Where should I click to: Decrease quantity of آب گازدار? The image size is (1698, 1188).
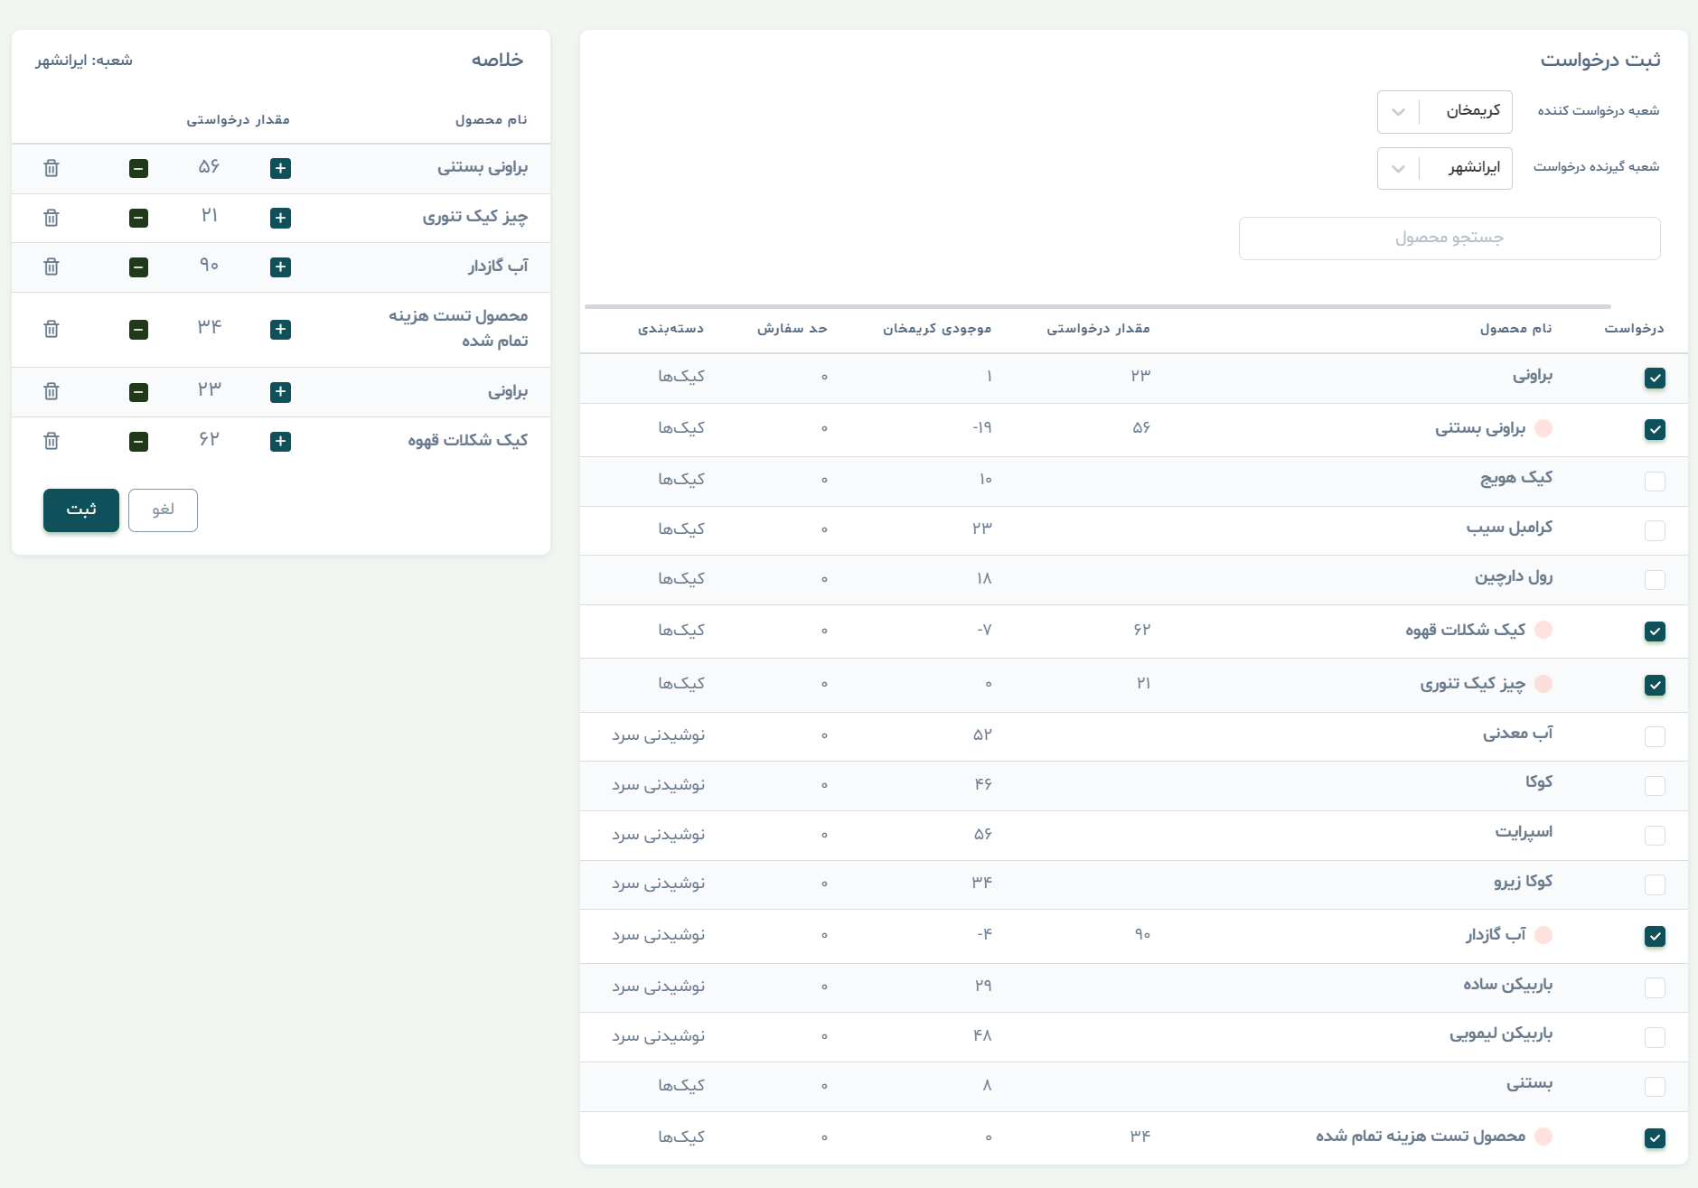(138, 267)
